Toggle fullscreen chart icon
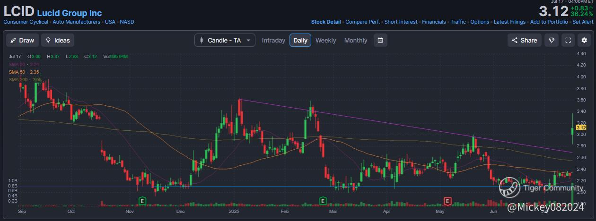Screen dimensions: 596x221 (568, 40)
